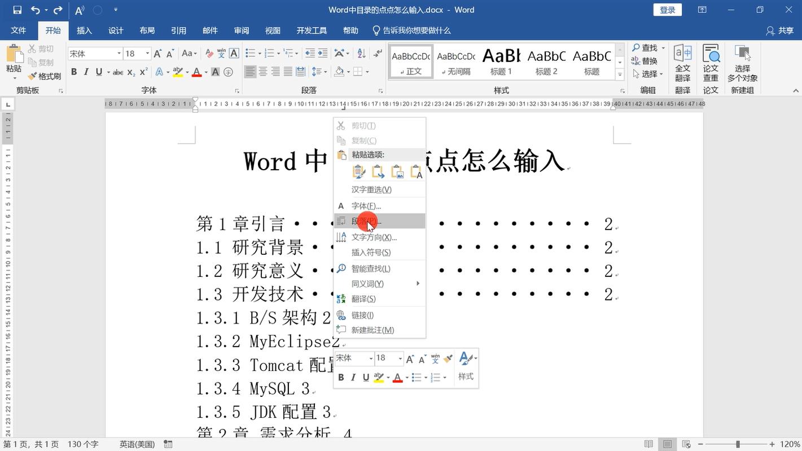802x451 pixels.
Task: Open Change Case (Aa) dropdown
Action: point(189,54)
